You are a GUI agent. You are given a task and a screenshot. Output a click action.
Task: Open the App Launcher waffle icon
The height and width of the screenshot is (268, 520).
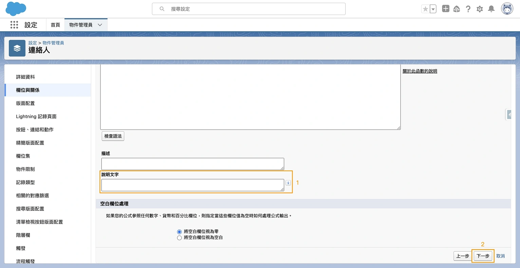(14, 25)
